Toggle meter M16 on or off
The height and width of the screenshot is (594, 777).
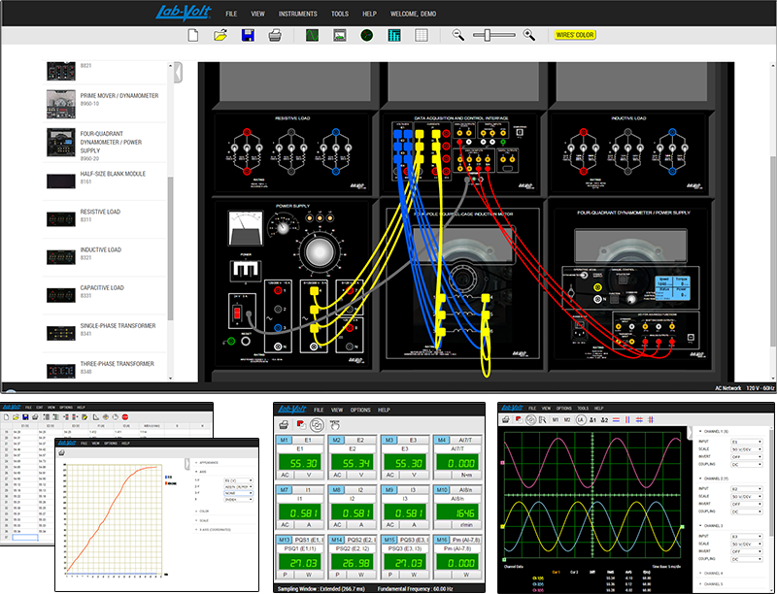[442, 540]
